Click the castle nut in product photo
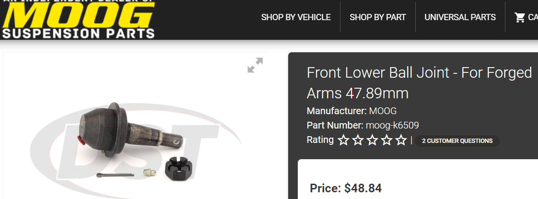 click(178, 168)
